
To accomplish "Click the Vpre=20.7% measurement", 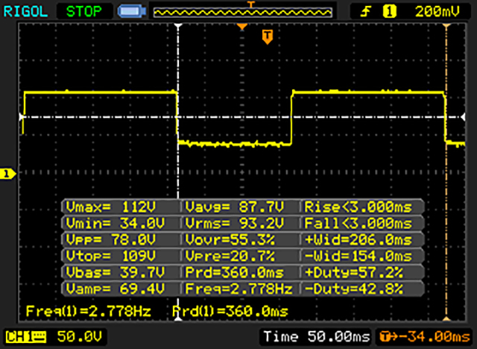I will pos(230,257).
